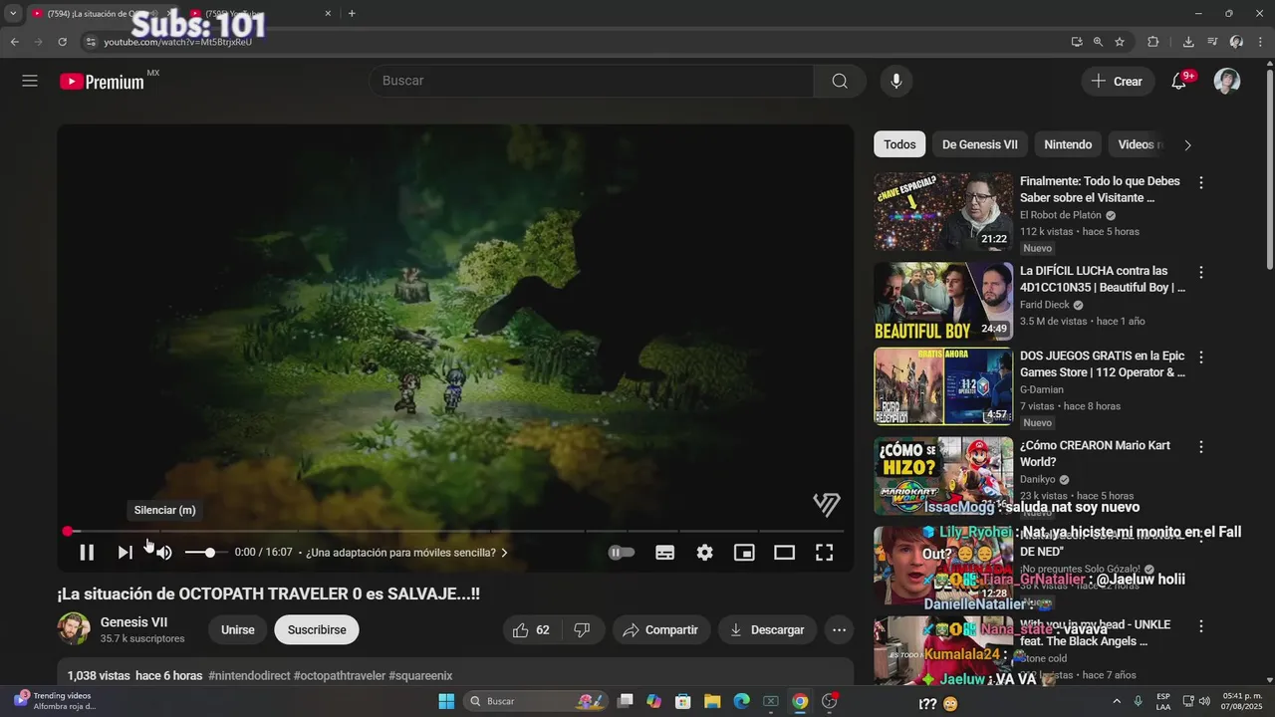
Task: Select the Todos filter chip
Action: (x=899, y=144)
